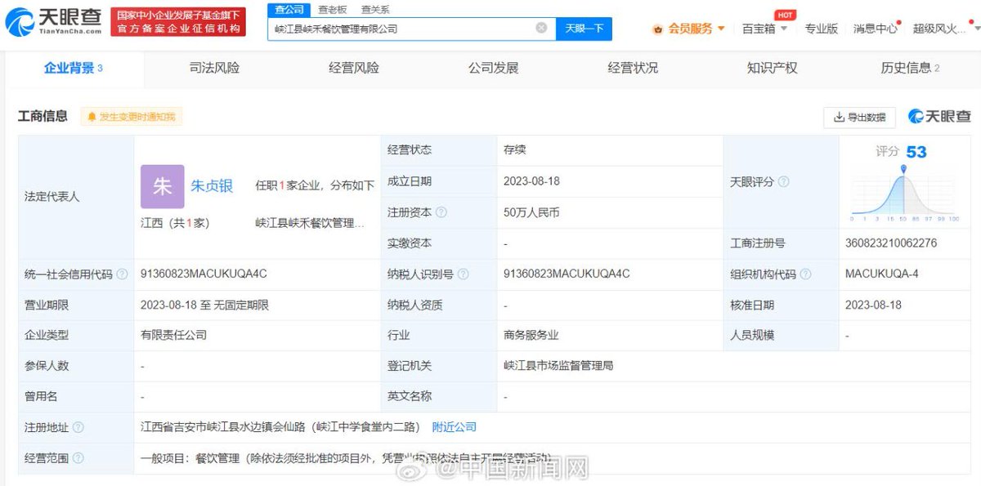Select organization code MACUKUQA-4
The image size is (981, 486).
pos(881,274)
